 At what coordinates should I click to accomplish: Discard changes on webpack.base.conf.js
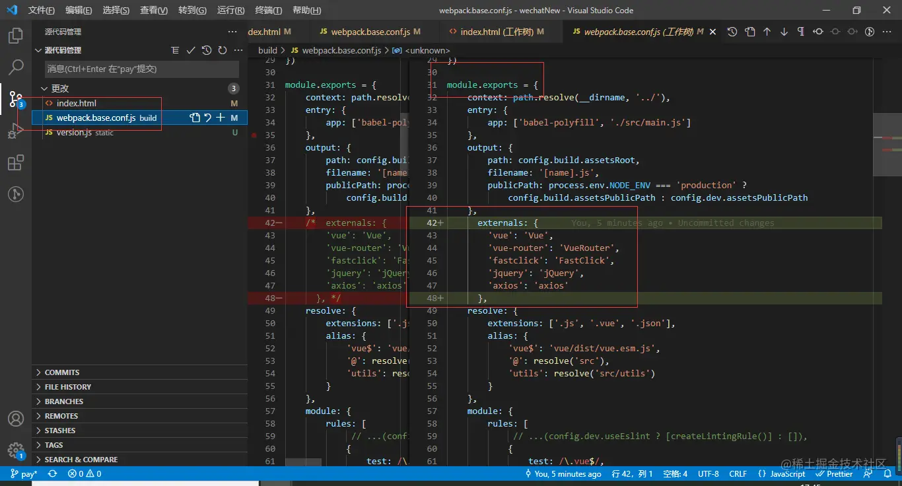pyautogui.click(x=207, y=118)
